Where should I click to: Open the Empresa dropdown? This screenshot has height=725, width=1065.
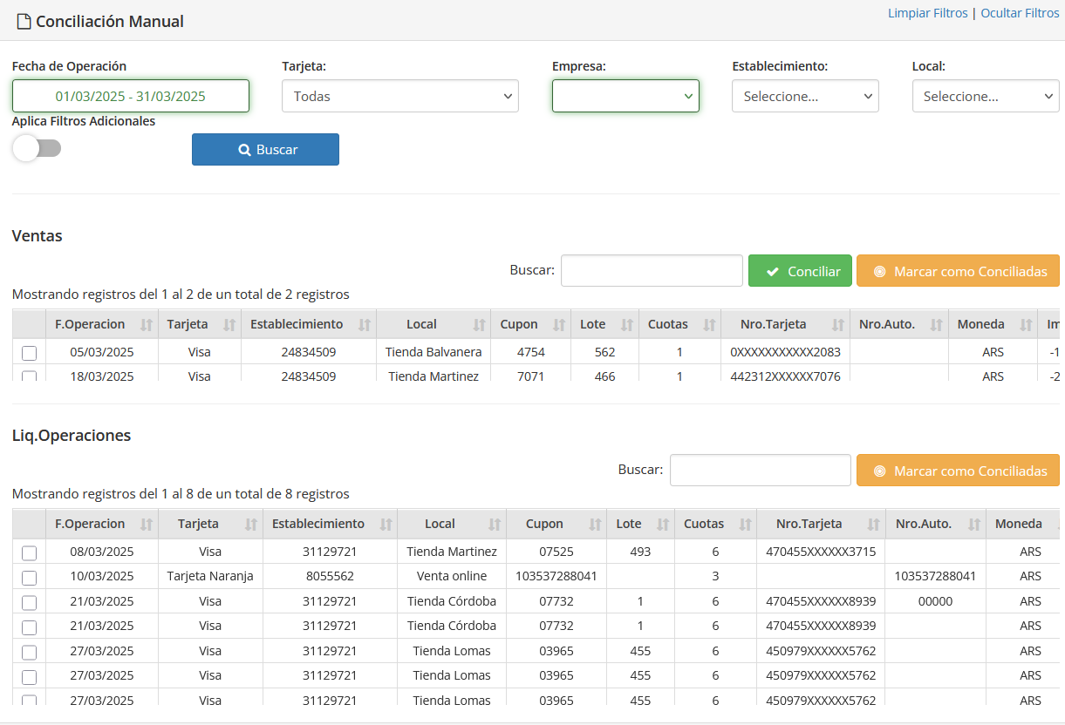pyautogui.click(x=625, y=96)
